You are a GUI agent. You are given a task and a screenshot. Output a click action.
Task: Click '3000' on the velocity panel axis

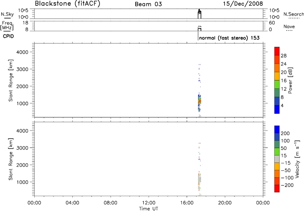(x=22, y=148)
